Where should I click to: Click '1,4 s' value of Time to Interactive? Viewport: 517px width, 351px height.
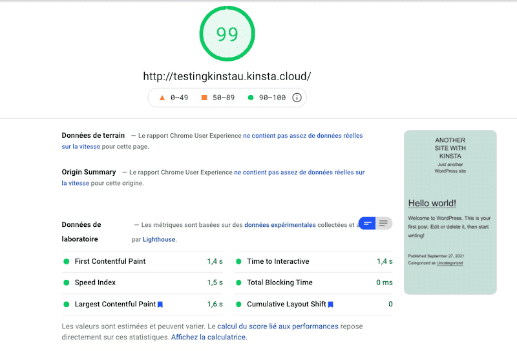point(385,261)
